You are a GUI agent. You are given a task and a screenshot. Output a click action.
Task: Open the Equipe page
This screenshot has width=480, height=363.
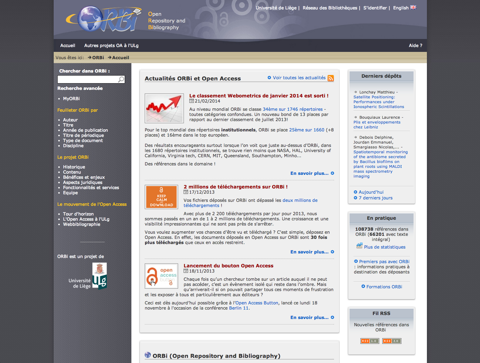(x=70, y=193)
